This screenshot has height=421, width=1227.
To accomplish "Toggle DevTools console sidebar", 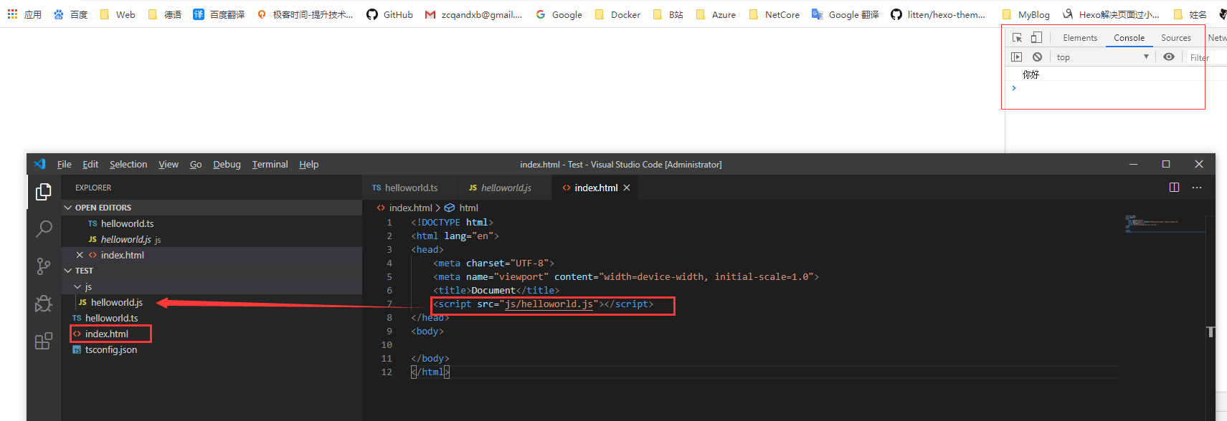I will pyautogui.click(x=1016, y=57).
